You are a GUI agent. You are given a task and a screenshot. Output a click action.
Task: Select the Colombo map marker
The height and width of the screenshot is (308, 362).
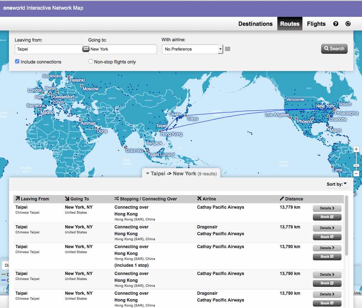tap(125, 147)
